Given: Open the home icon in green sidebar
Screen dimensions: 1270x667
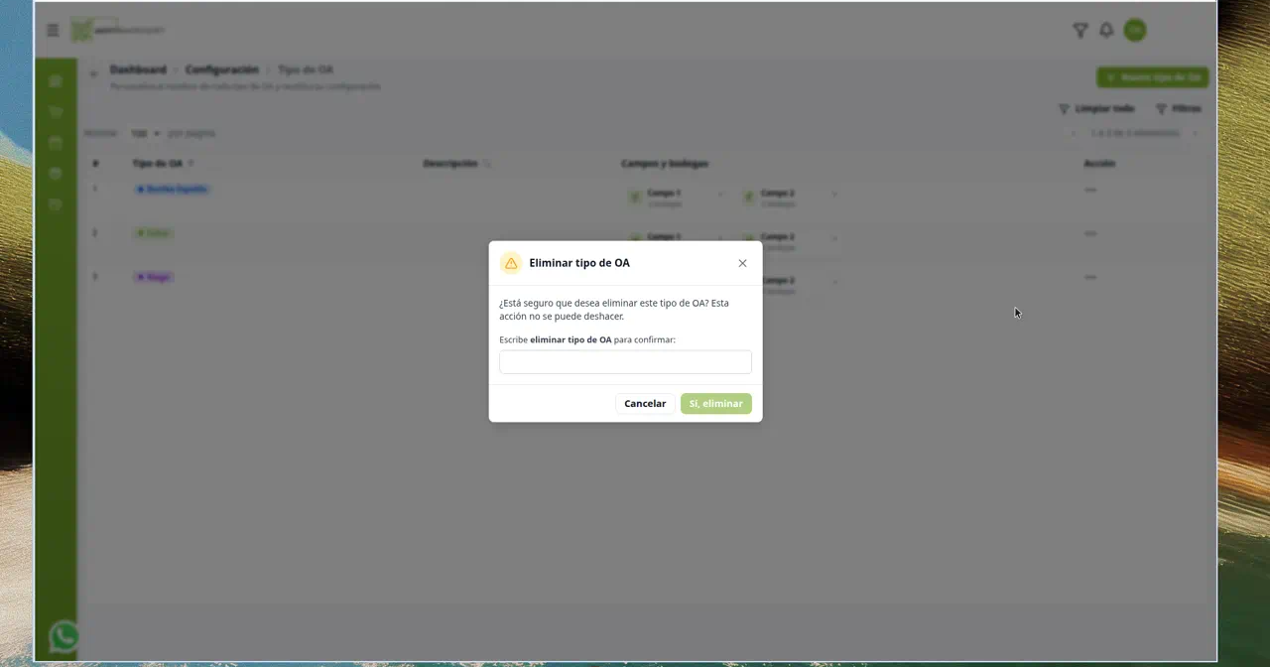Looking at the screenshot, I should point(56,80).
